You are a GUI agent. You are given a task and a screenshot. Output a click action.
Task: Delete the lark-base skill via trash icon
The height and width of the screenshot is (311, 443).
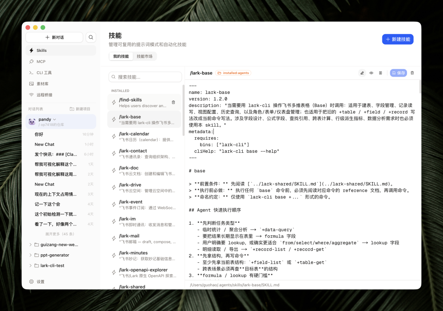[x=412, y=73]
